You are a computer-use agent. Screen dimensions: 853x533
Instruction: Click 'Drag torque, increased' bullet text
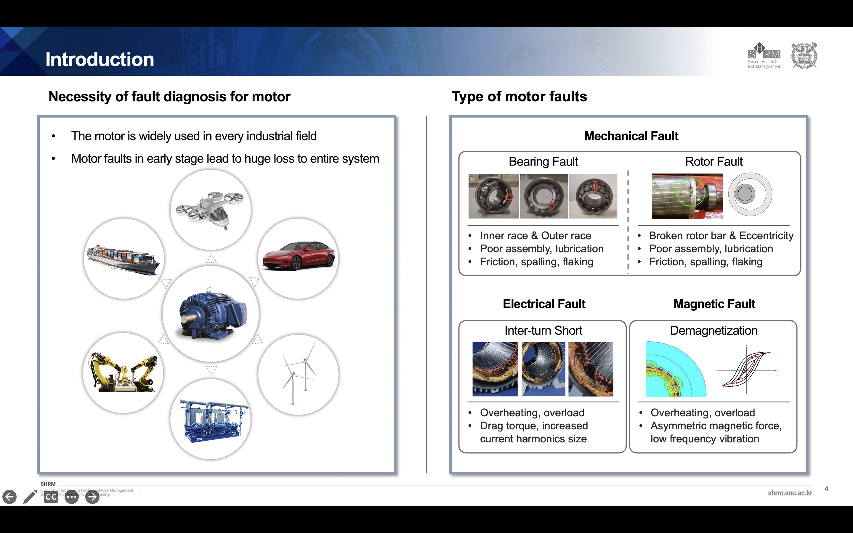tap(534, 426)
